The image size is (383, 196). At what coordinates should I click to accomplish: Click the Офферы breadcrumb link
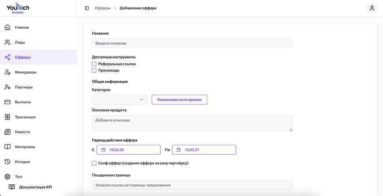coord(102,8)
